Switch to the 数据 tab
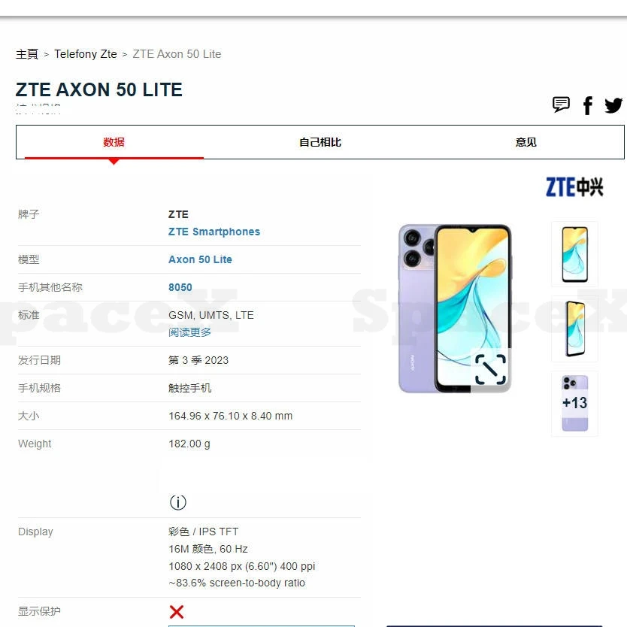Image resolution: width=627 pixels, height=627 pixels. coord(114,142)
